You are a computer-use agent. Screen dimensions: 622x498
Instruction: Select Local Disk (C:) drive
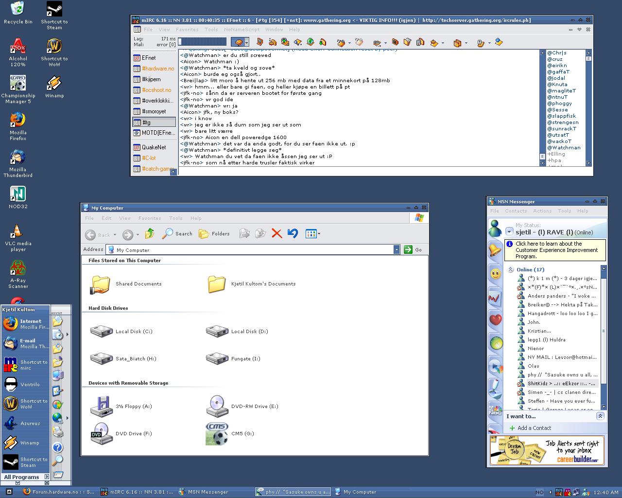(x=121, y=331)
